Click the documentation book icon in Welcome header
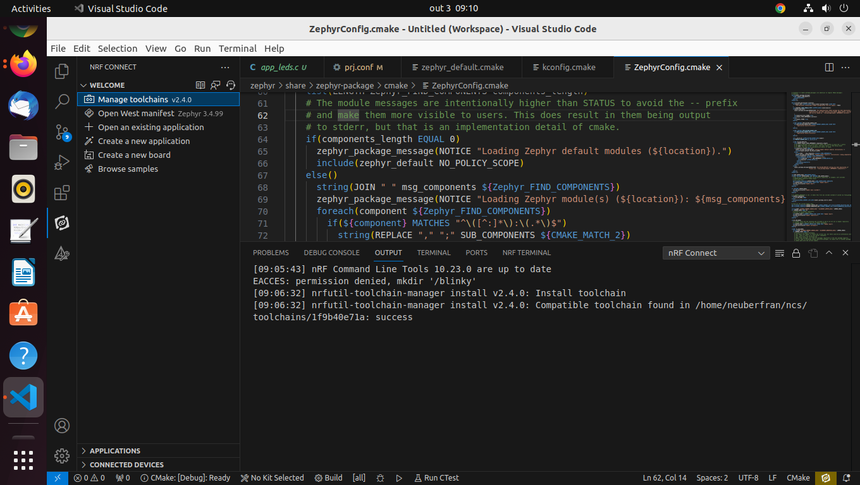This screenshot has height=485, width=860. 200,85
